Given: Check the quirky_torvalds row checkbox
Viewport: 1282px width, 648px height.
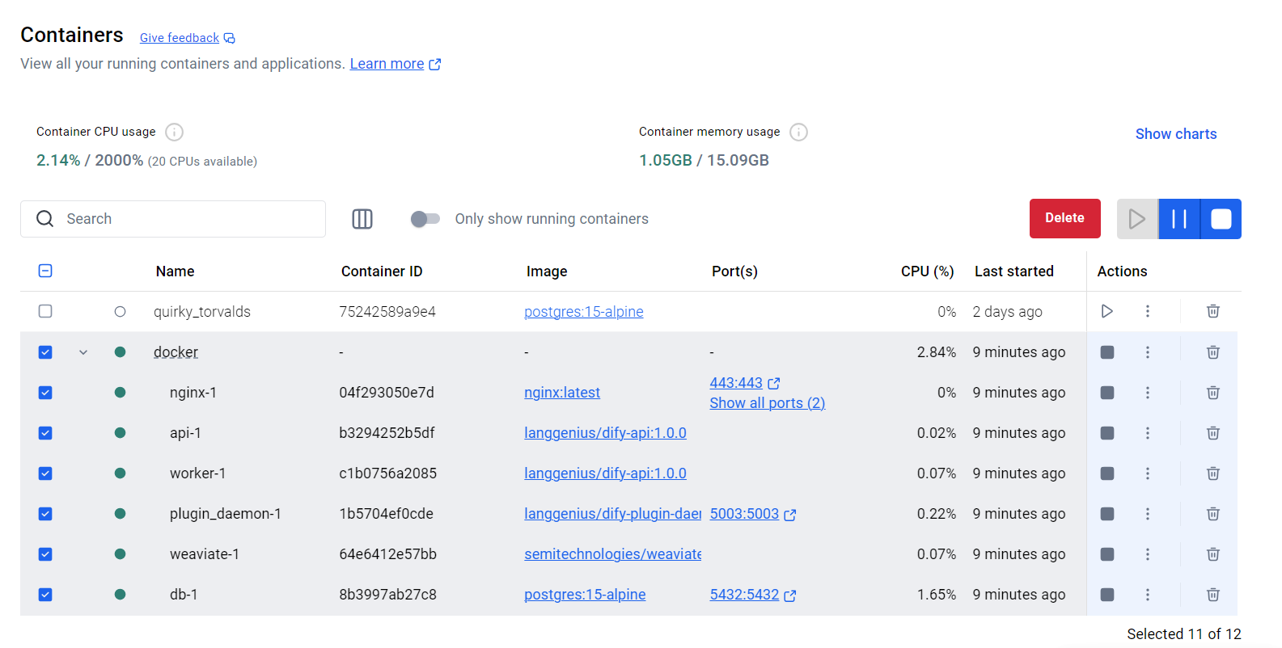Looking at the screenshot, I should (45, 311).
